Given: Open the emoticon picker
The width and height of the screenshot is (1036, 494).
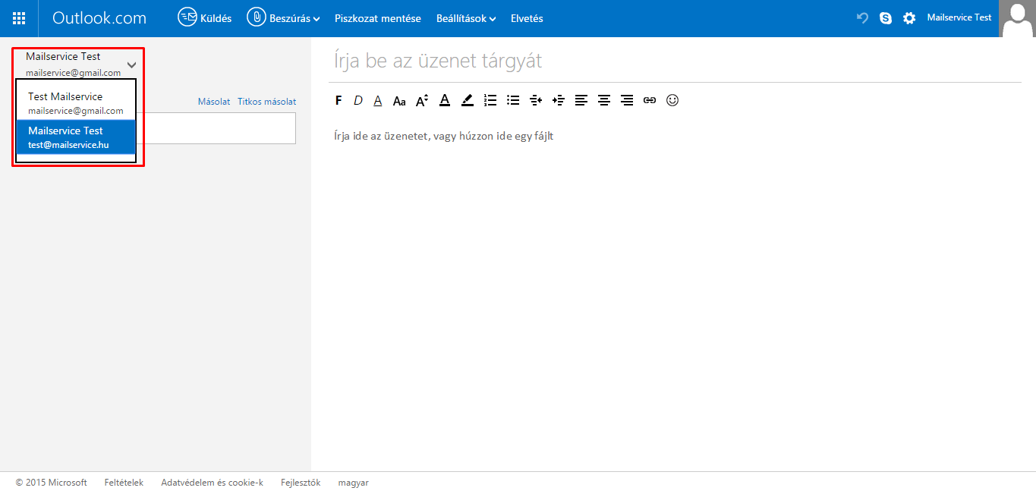Looking at the screenshot, I should coord(672,100).
